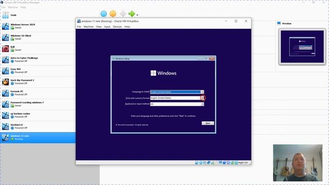
Task: Select the sp hackme casino VM
Action: pos(38,115)
